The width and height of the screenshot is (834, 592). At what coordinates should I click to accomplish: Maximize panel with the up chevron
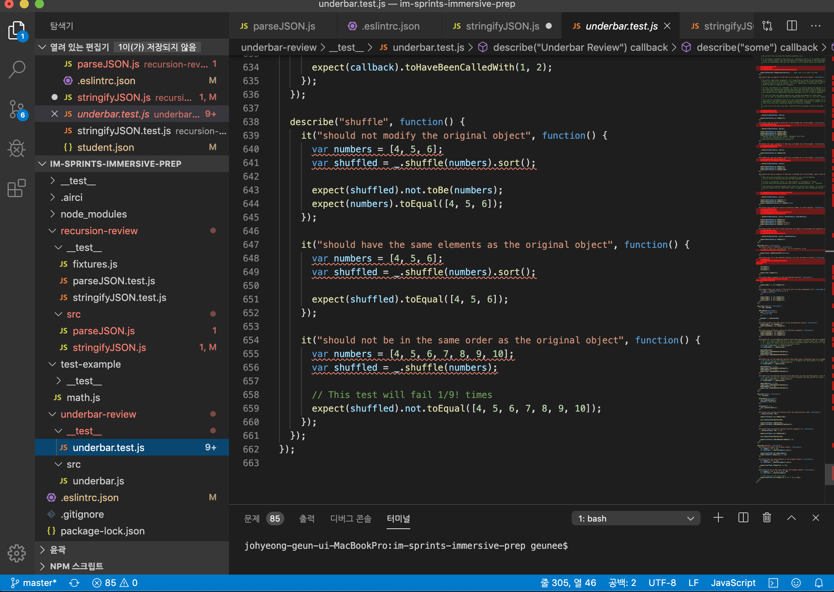click(x=792, y=518)
